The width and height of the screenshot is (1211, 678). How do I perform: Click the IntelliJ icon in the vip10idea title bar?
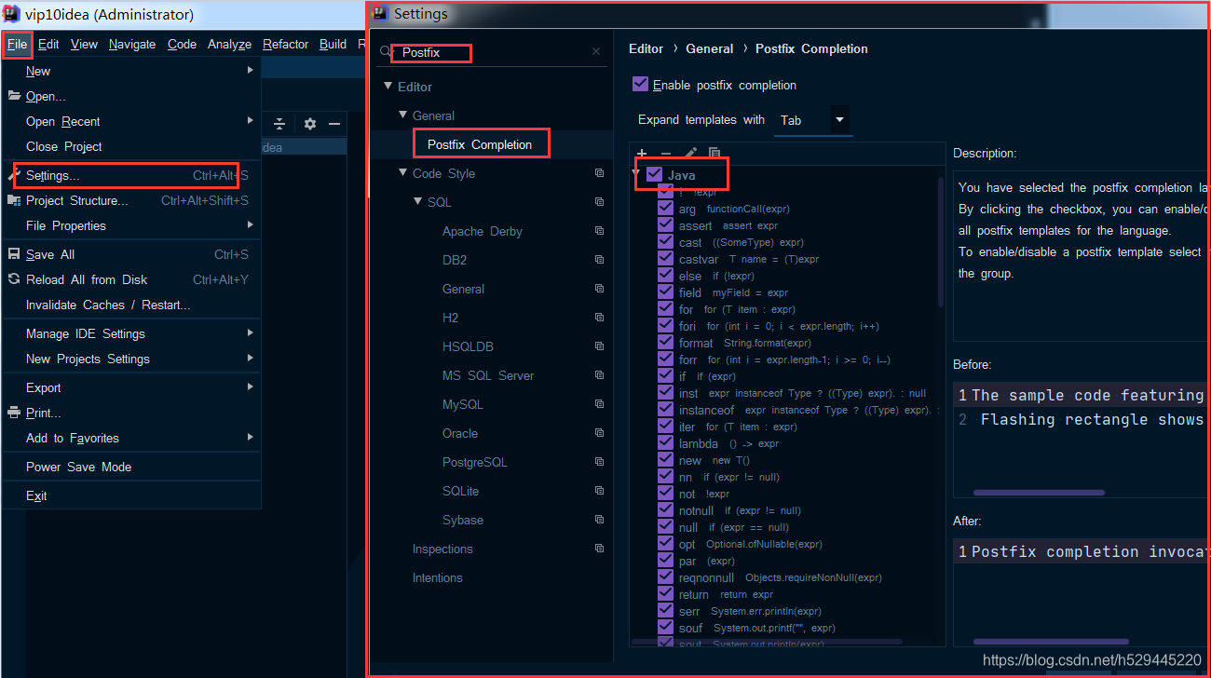pos(12,14)
